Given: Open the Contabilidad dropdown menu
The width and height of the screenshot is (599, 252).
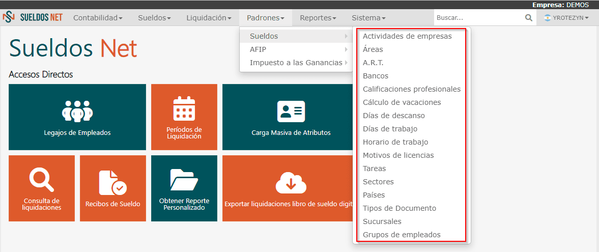Looking at the screenshot, I should pos(98,18).
